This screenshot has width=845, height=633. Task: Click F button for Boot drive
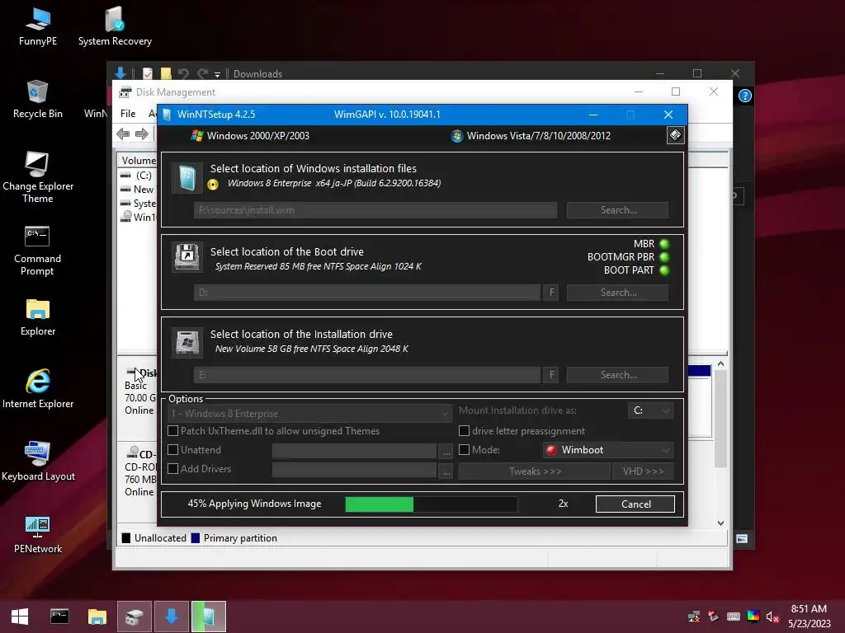pyautogui.click(x=551, y=293)
